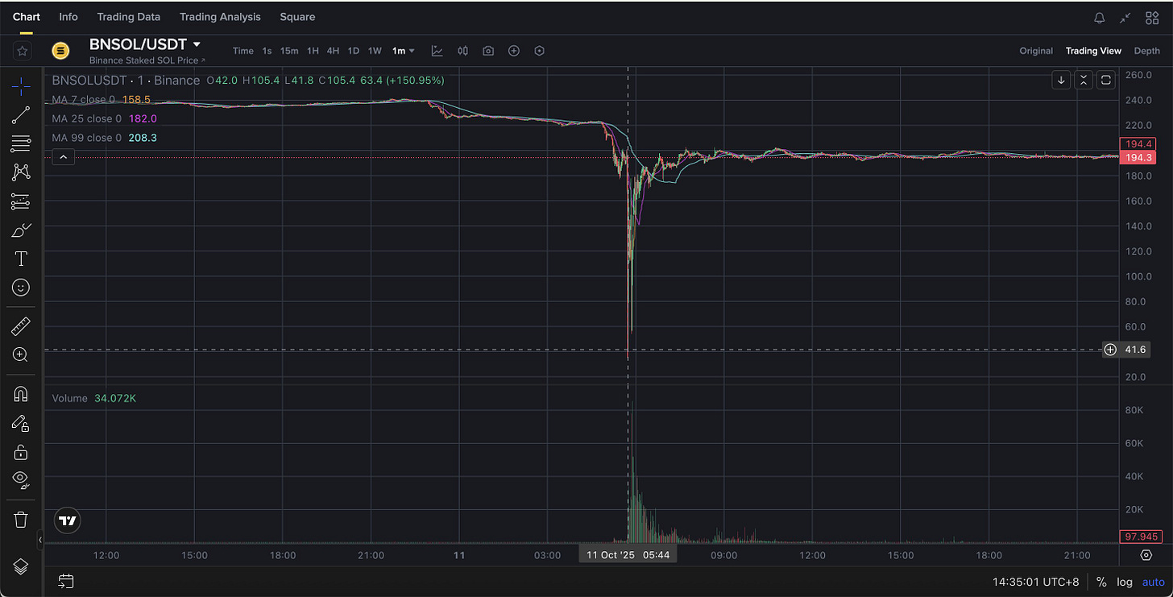Toggle the auto scale option
Viewport: 1173px width, 597px height.
point(1153,582)
